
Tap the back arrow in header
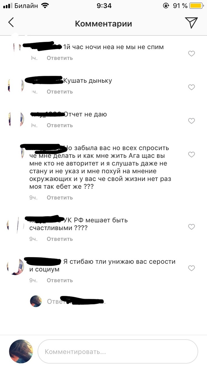[x=11, y=23]
